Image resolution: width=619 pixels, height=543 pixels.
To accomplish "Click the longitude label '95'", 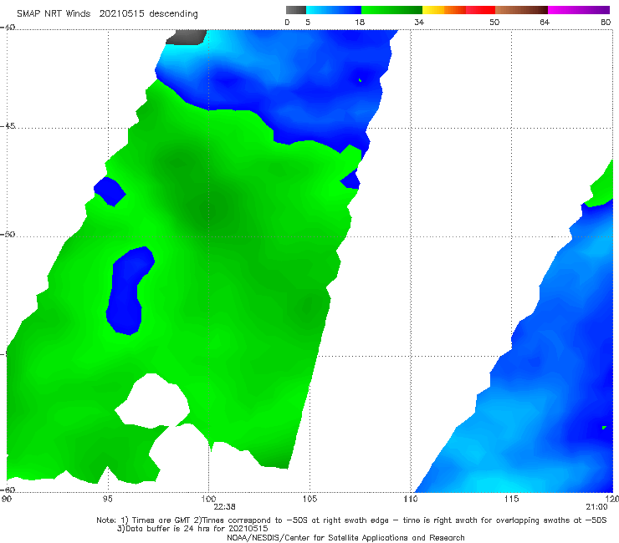I will point(107,499).
